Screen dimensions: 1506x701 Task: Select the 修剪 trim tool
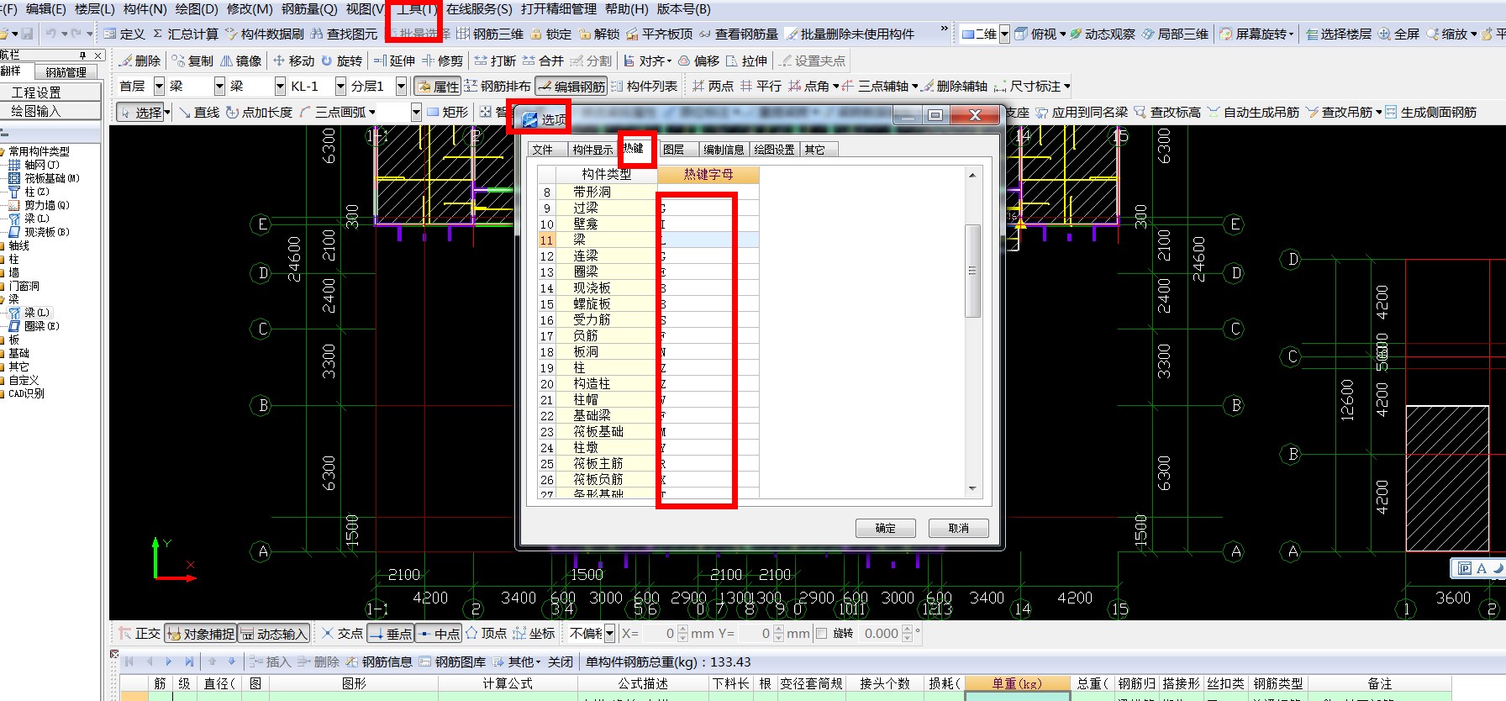442,61
